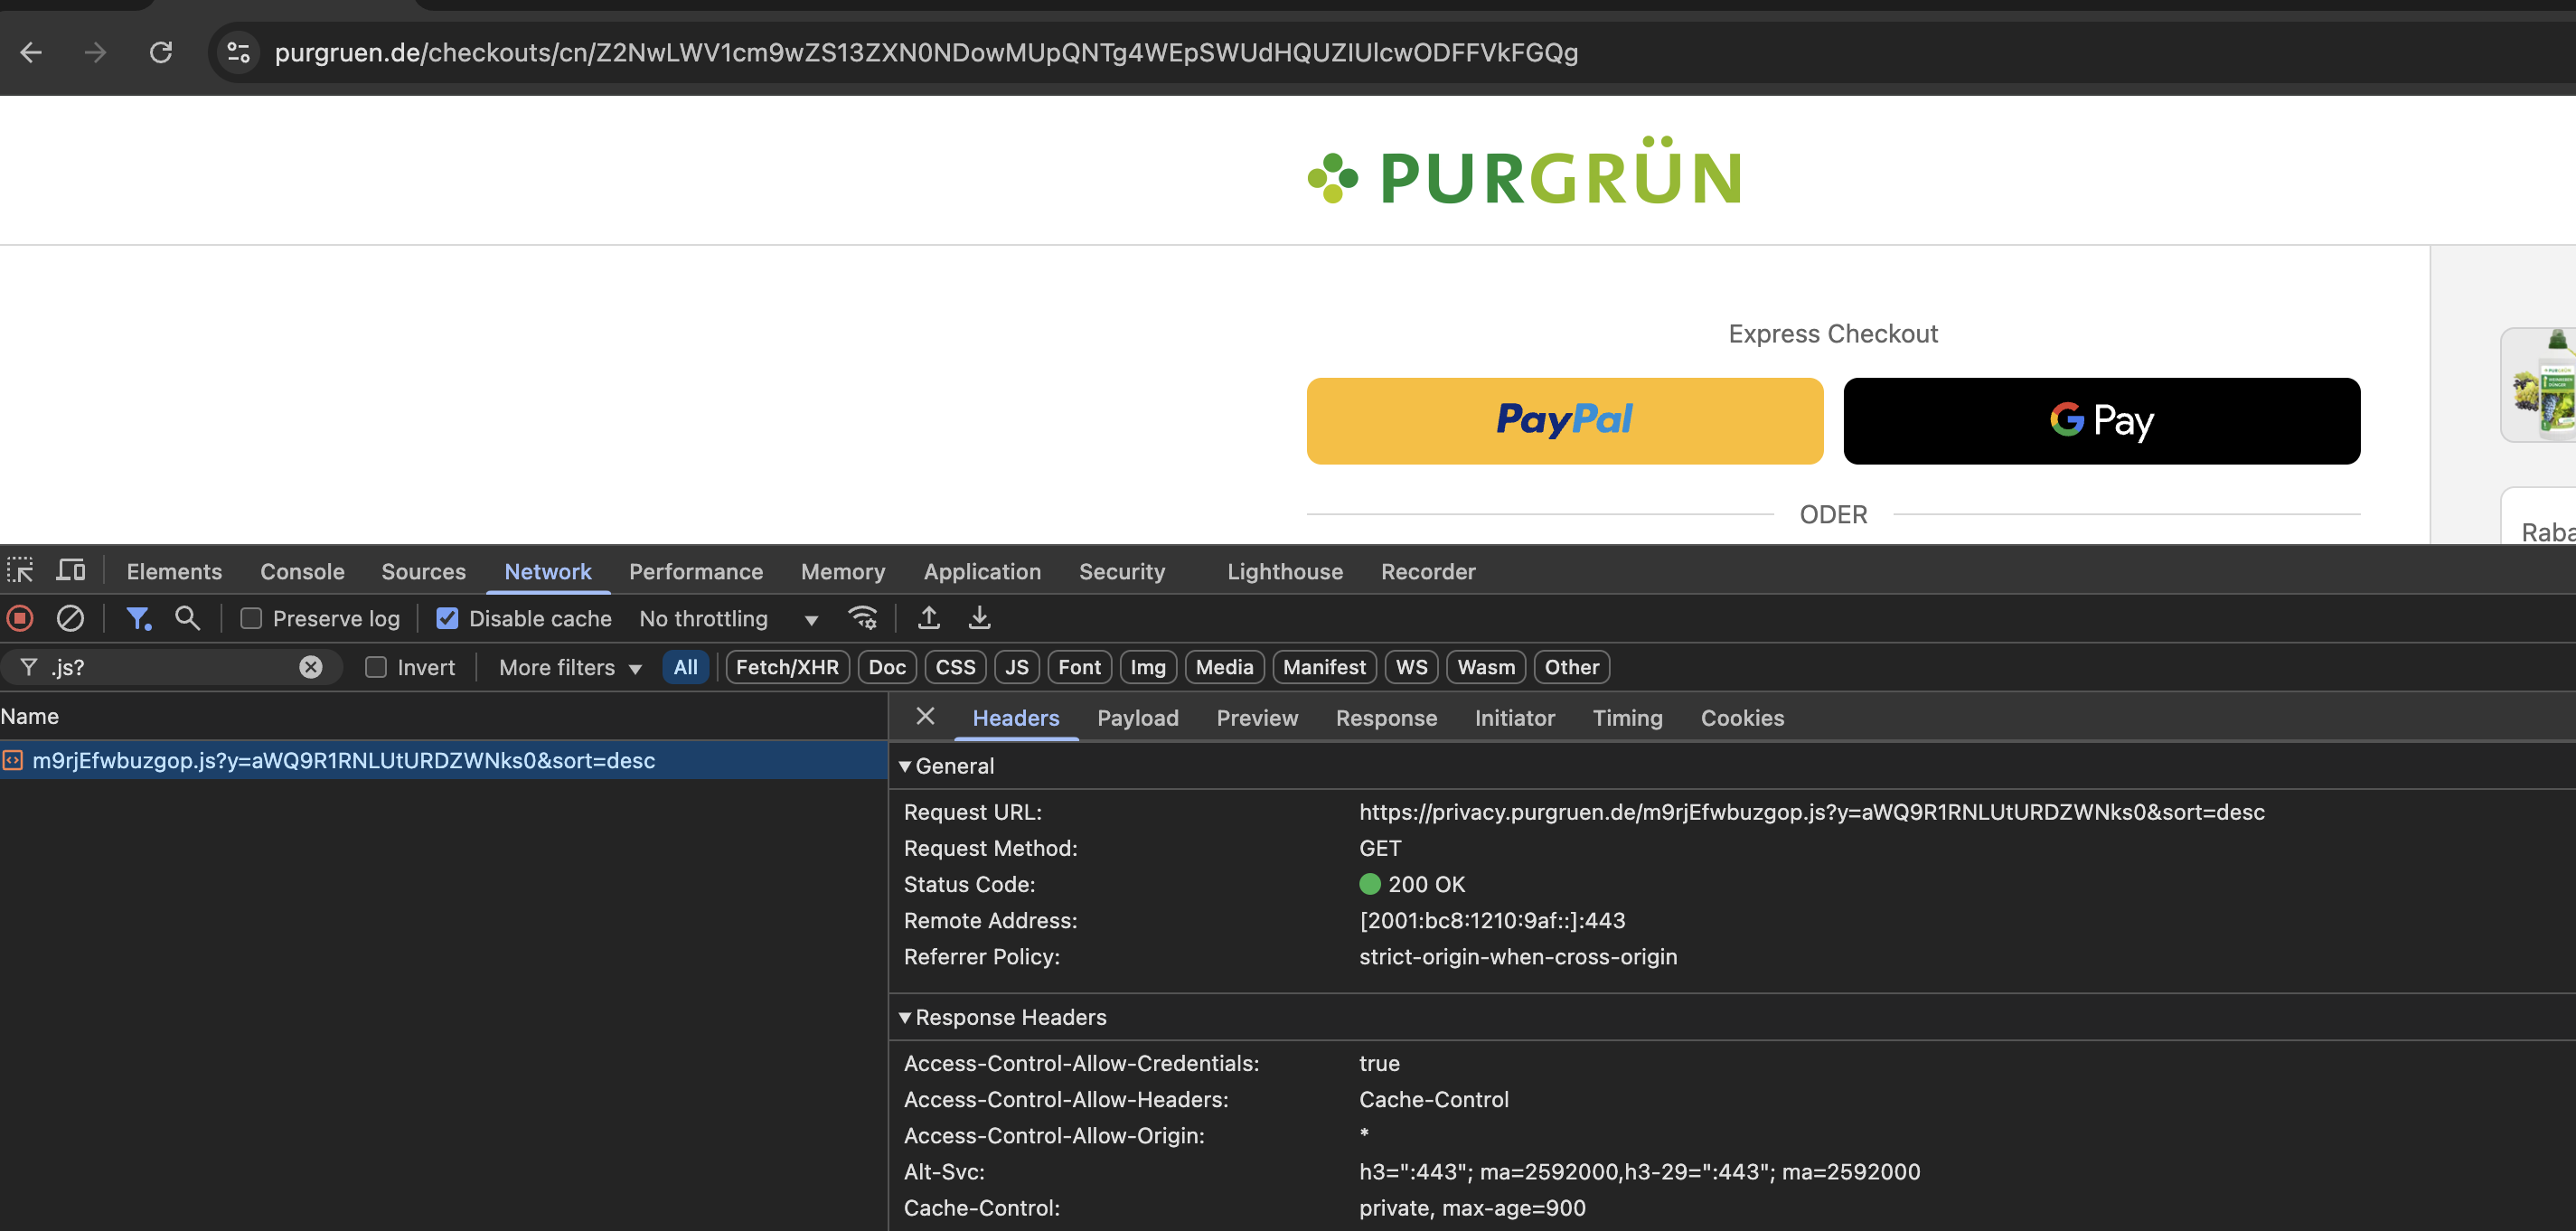
Task: Pay with the PayPal express button
Action: [1565, 420]
